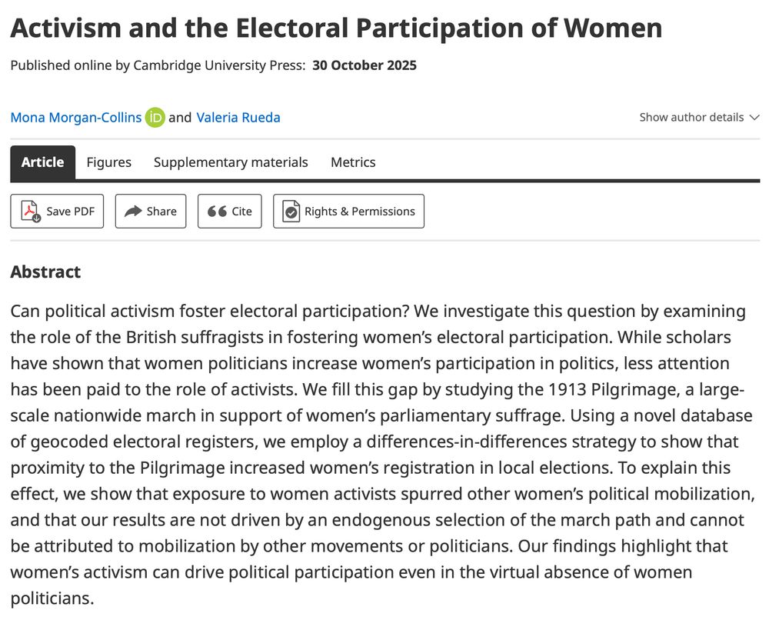Switch to the Figures tab
Image resolution: width=769 pixels, height=620 pixels.
point(108,162)
